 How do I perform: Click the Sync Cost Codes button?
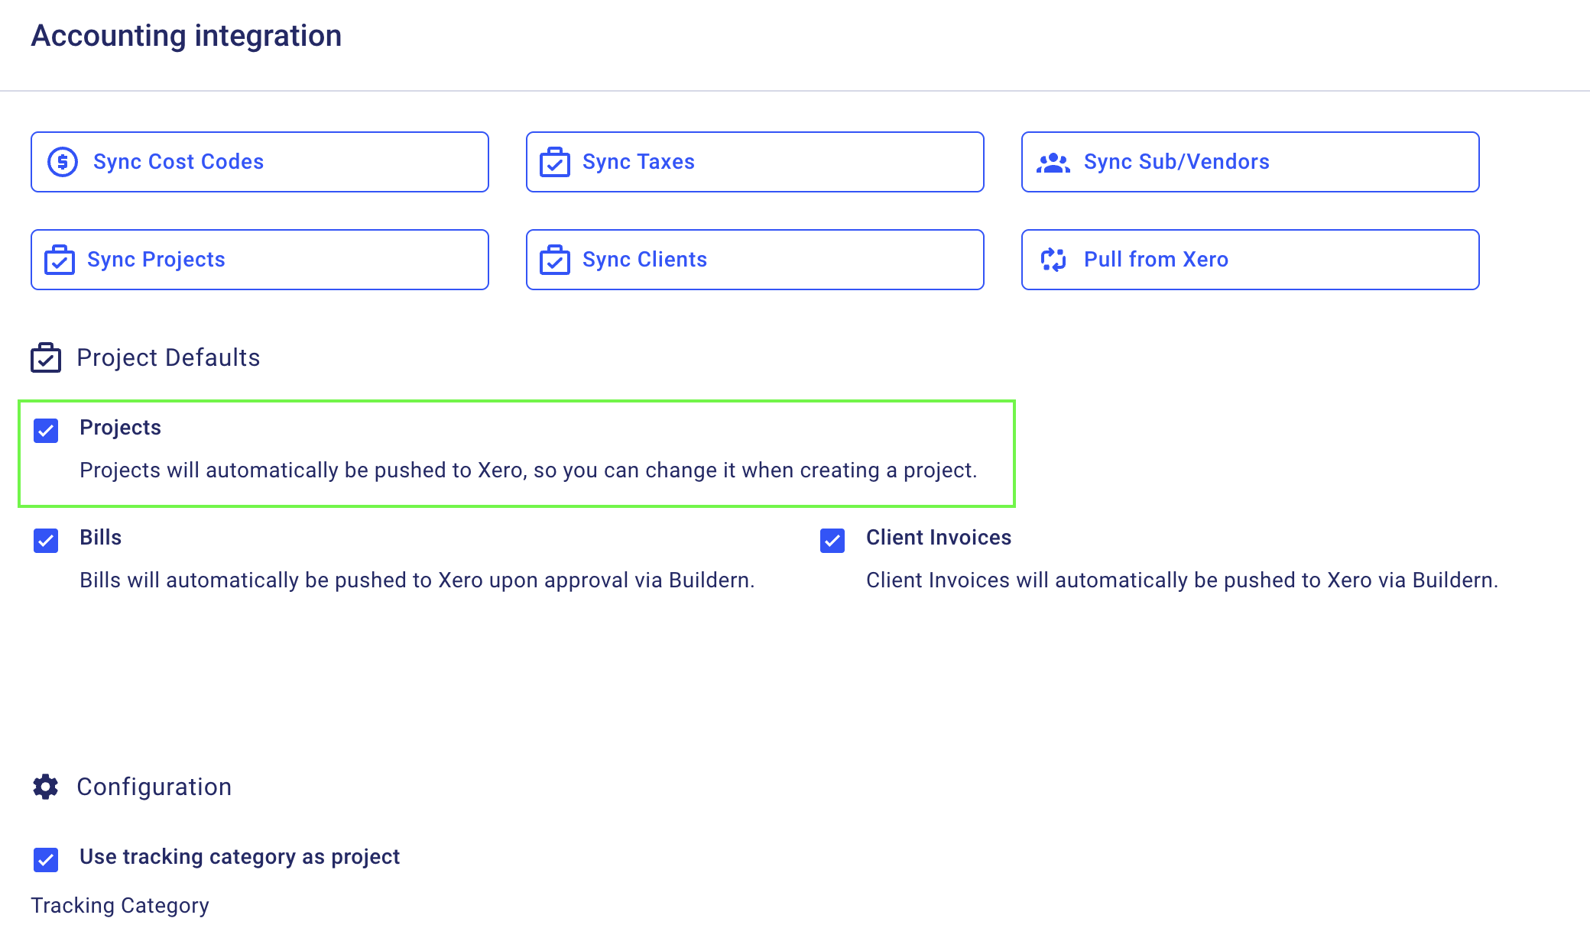pos(260,162)
